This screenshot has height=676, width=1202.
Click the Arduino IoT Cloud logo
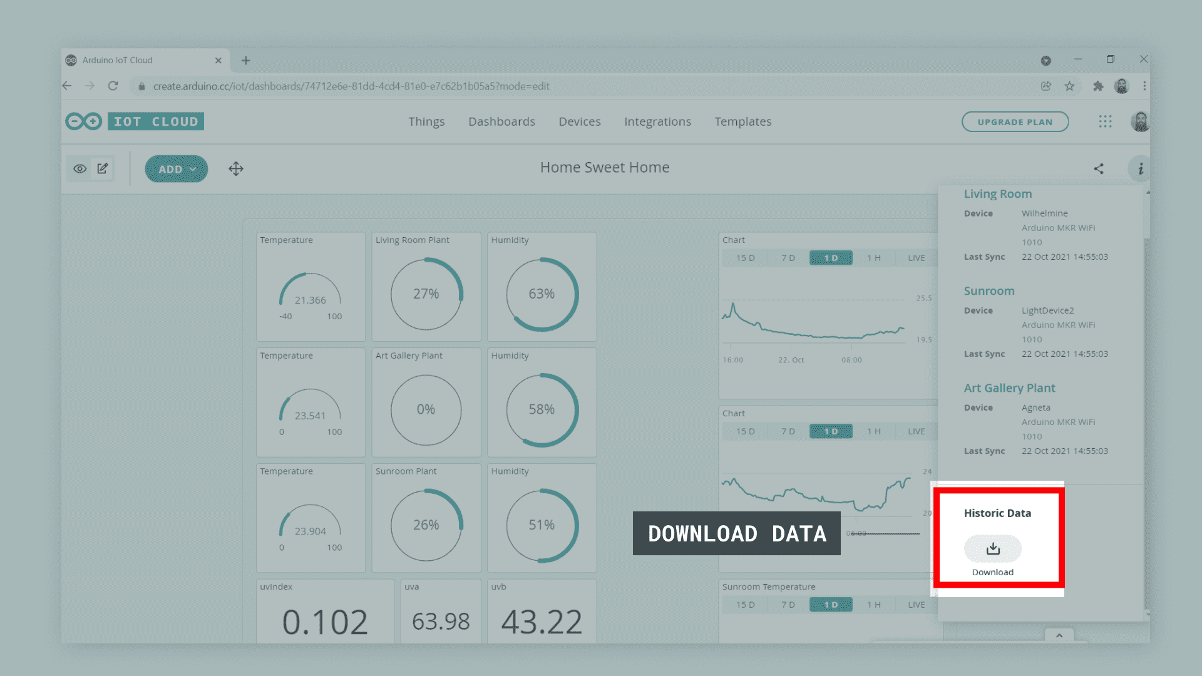point(135,121)
